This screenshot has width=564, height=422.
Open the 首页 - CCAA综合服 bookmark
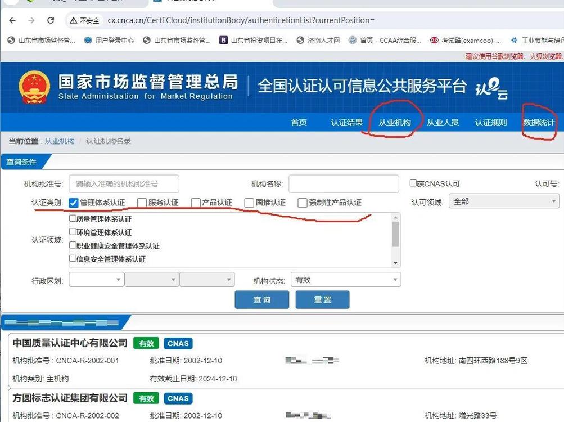(x=385, y=41)
